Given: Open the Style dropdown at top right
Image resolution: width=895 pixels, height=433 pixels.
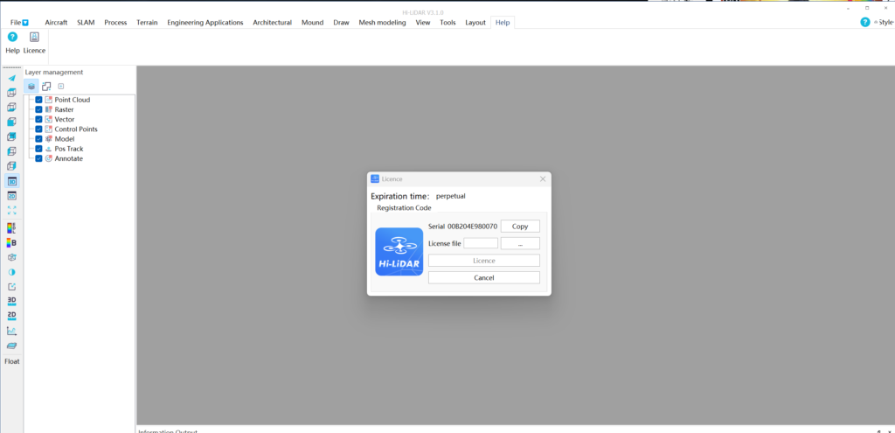Looking at the screenshot, I should 886,22.
